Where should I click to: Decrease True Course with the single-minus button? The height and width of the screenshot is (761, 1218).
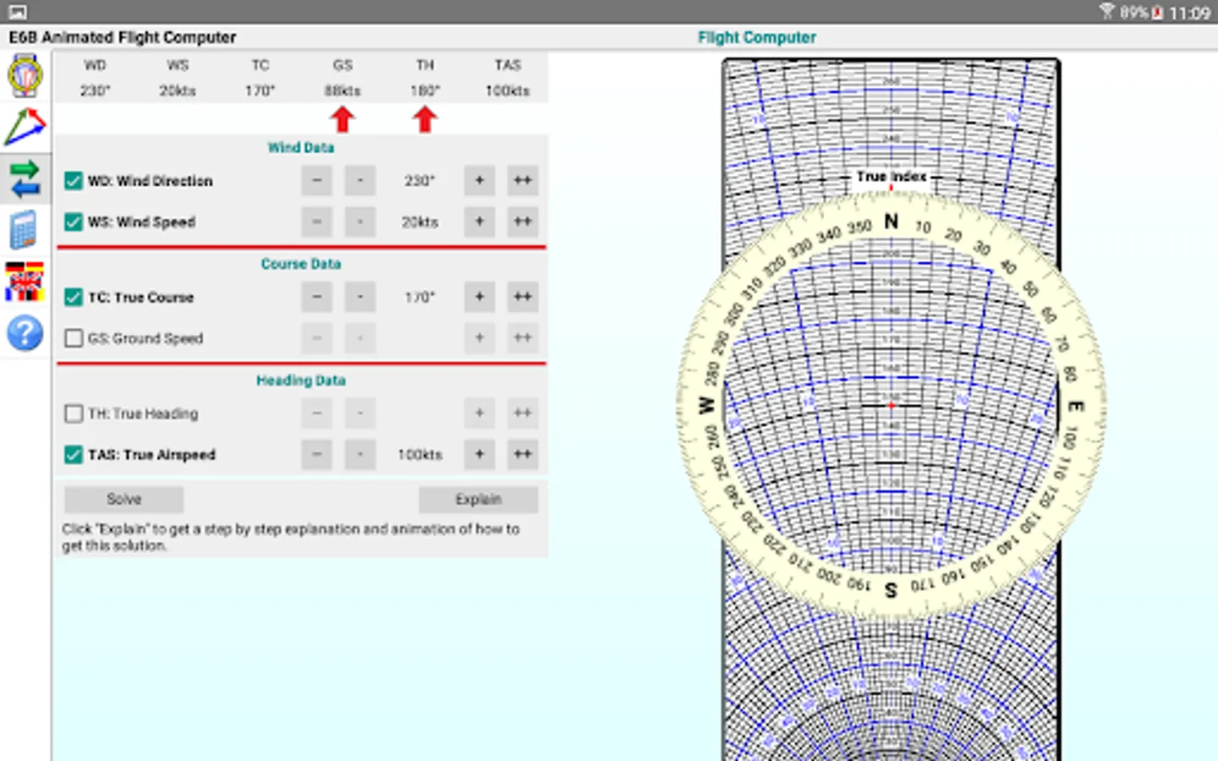coord(360,297)
